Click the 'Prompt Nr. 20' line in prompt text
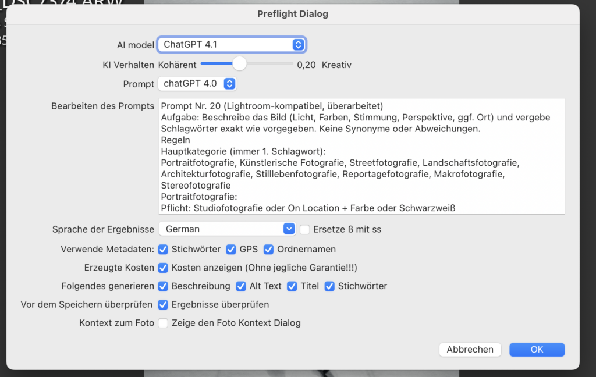The image size is (596, 377). (x=272, y=106)
